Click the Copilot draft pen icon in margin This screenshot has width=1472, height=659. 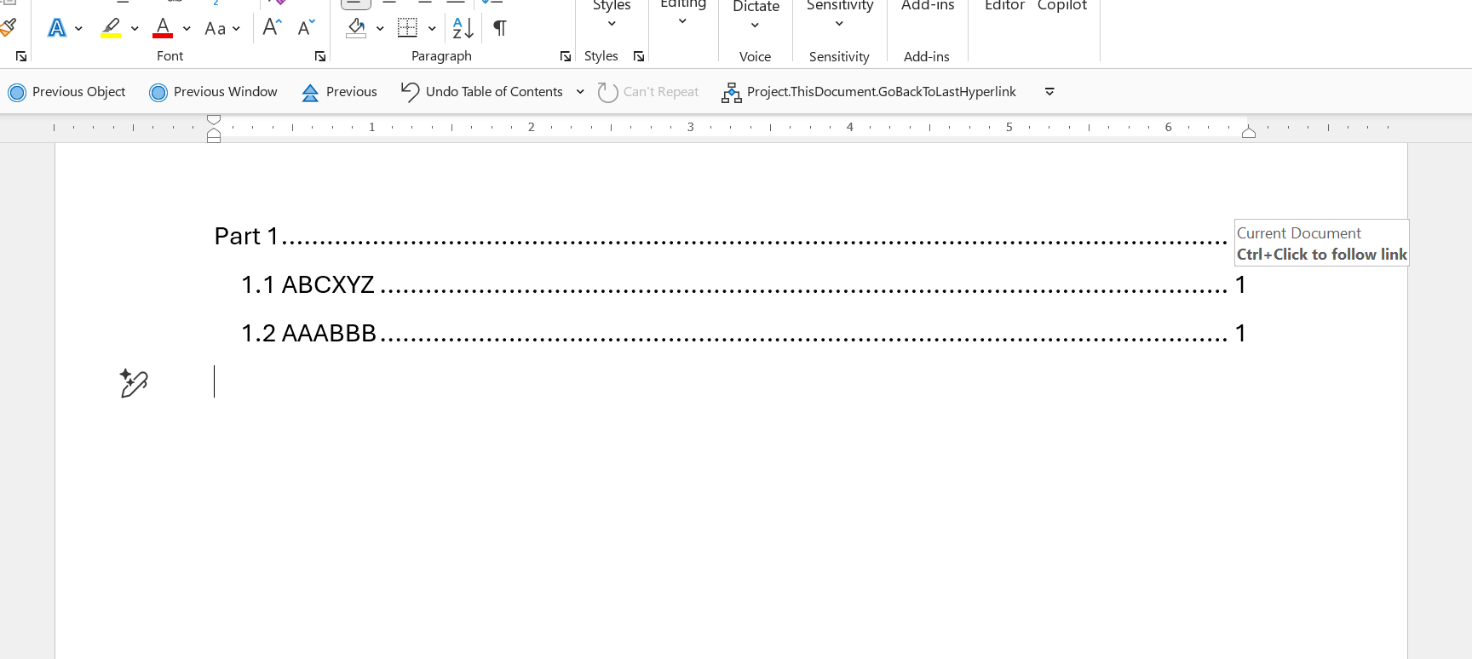click(134, 383)
